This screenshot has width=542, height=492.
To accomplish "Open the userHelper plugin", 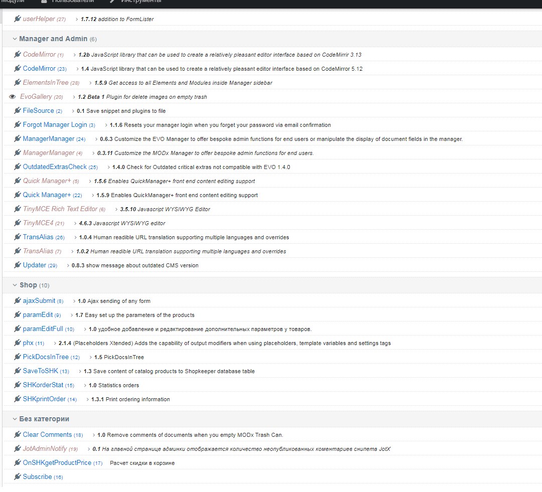I will tap(39, 19).
